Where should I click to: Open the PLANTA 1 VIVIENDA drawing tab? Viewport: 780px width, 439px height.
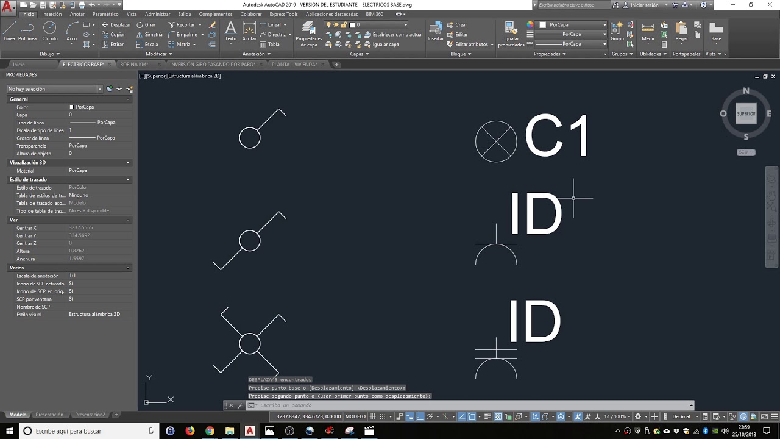coord(294,64)
